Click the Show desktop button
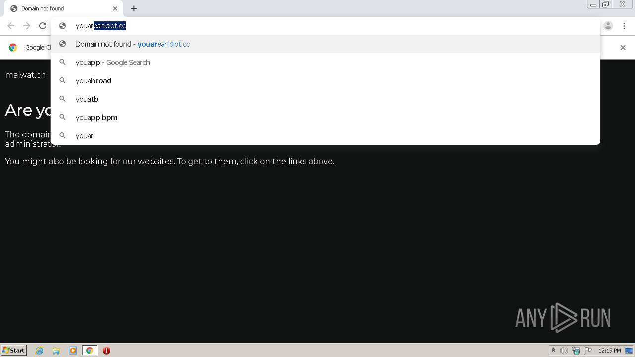 [x=629, y=351]
